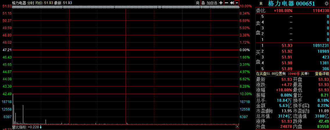The height and width of the screenshot is (130, 330).
Task: Click 市盈(动) value 11.09
Action: pyautogui.click(x=324, y=111)
